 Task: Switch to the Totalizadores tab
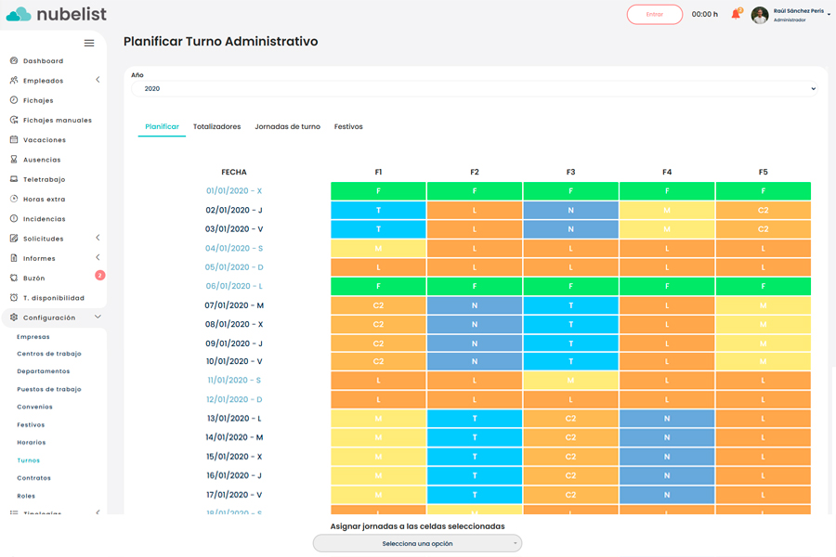216,127
